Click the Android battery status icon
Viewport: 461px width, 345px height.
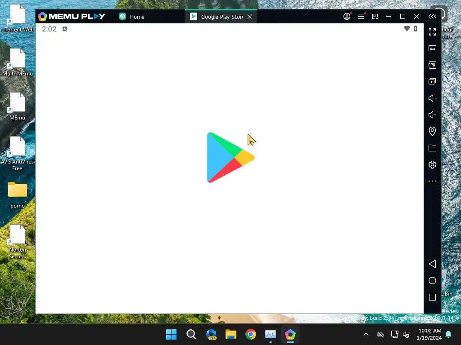415,28
